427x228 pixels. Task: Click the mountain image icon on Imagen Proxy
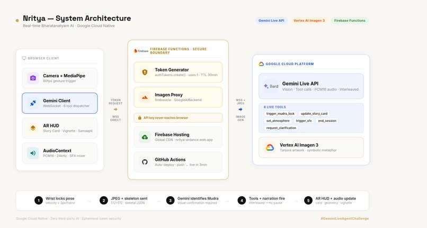coord(145,97)
